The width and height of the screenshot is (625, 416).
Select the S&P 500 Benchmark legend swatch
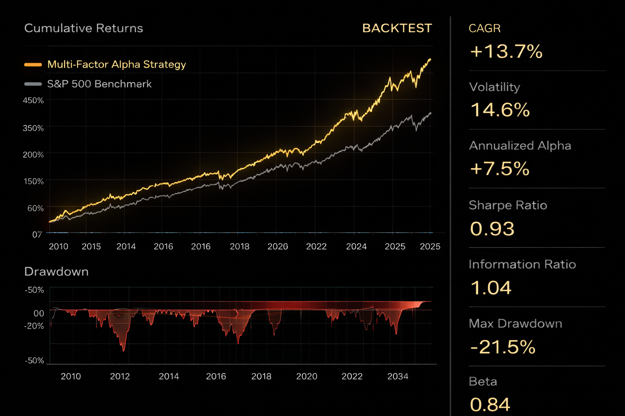[x=33, y=84]
